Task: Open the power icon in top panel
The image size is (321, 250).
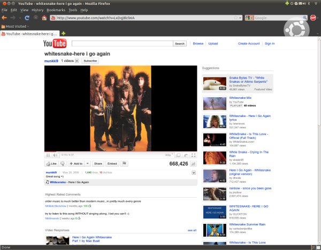Action: point(292,4)
